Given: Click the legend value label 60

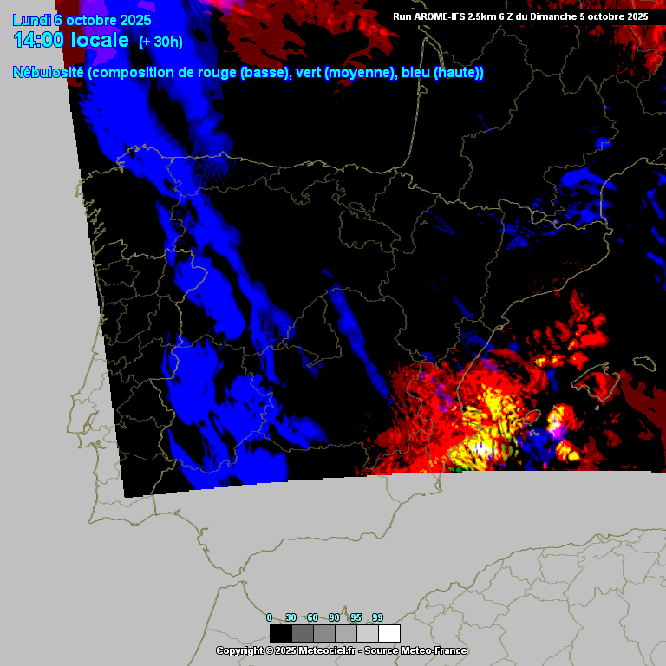Looking at the screenshot, I should (313, 617).
